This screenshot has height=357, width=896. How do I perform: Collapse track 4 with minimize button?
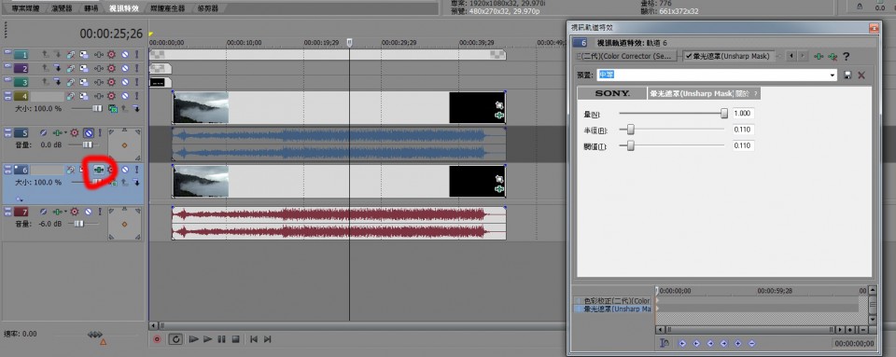click(x=8, y=93)
